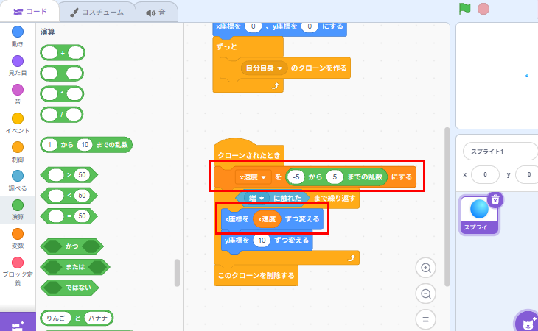
Task: Click the 1 から 10 までの乱数 block
Action: pyautogui.click(x=86, y=145)
